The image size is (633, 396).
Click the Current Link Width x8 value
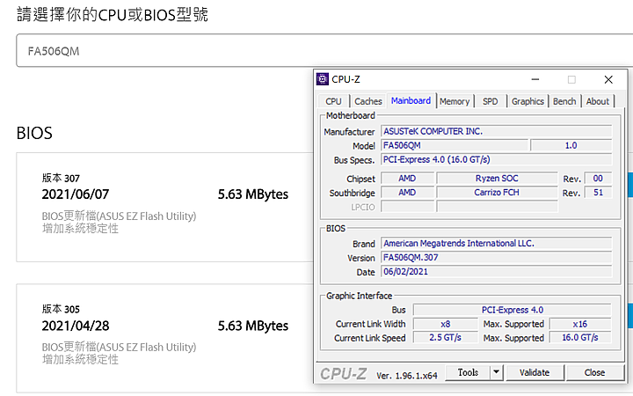click(x=445, y=324)
